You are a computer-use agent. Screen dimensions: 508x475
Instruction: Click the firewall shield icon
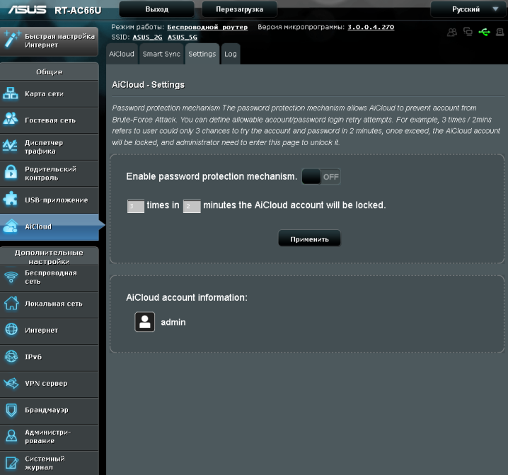(x=11, y=410)
